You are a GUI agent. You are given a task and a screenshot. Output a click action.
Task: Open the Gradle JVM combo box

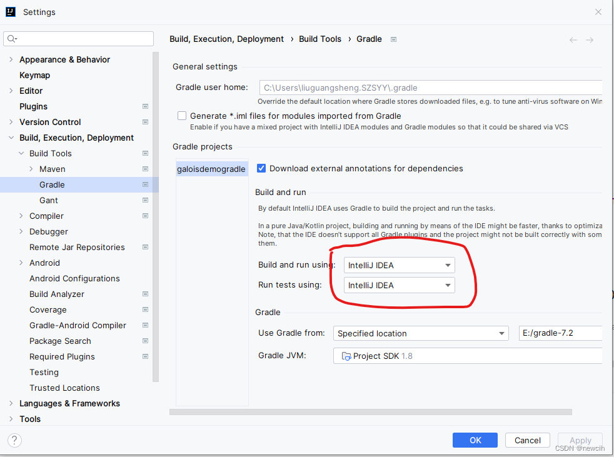coord(468,356)
